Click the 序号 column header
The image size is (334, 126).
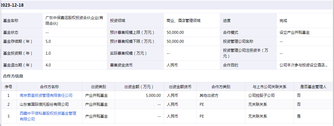tap(9, 87)
